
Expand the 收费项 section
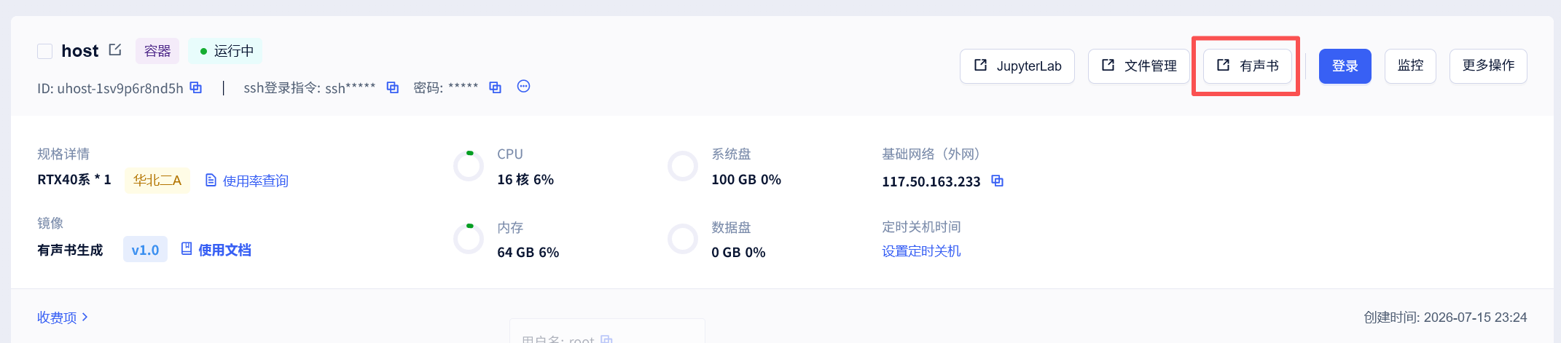click(x=63, y=318)
